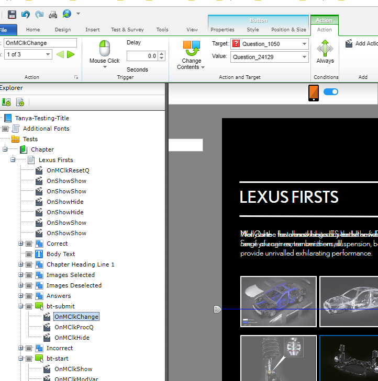This screenshot has height=381, width=378.
Task: Open Change Contents action menu
Action: 191,55
